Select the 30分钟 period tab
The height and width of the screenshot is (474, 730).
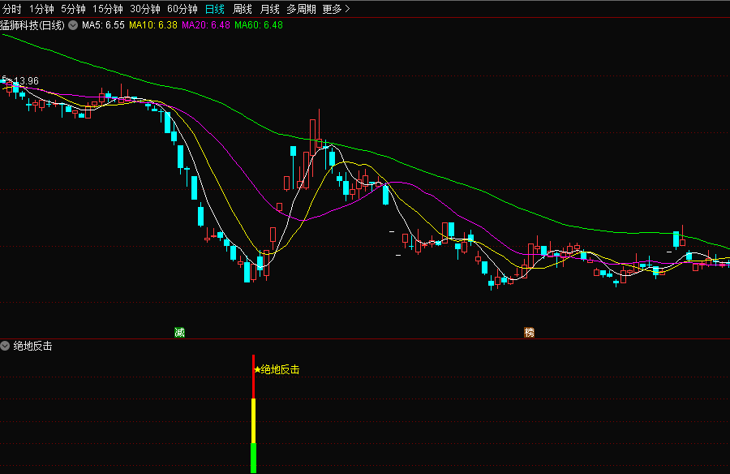(145, 9)
